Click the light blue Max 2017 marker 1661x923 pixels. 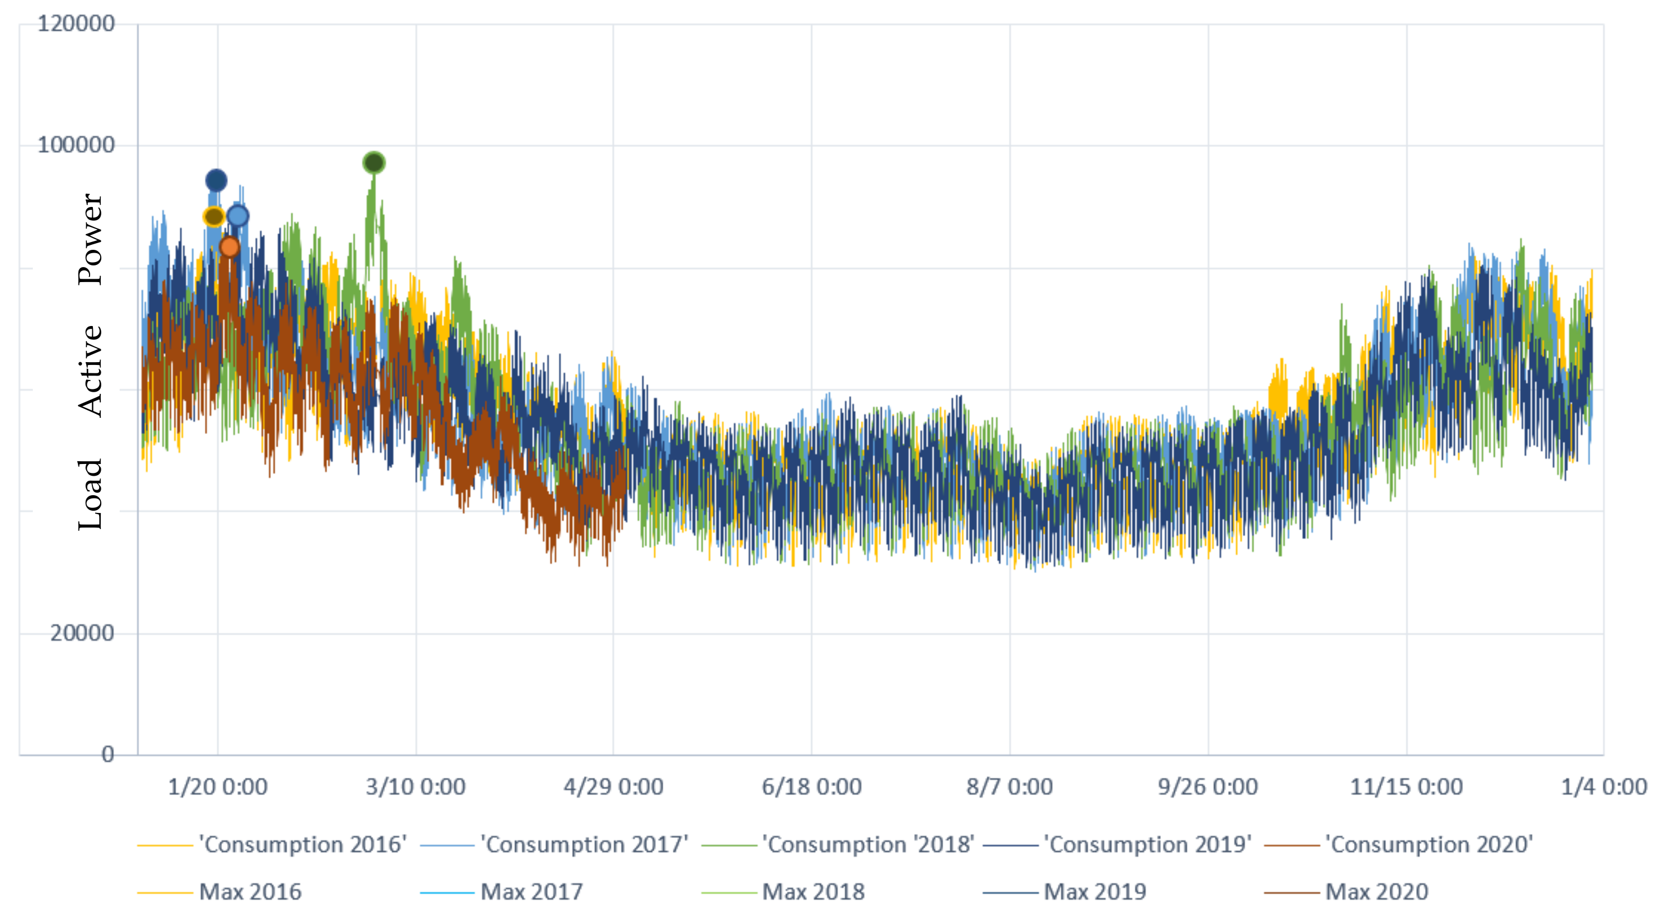tap(238, 216)
